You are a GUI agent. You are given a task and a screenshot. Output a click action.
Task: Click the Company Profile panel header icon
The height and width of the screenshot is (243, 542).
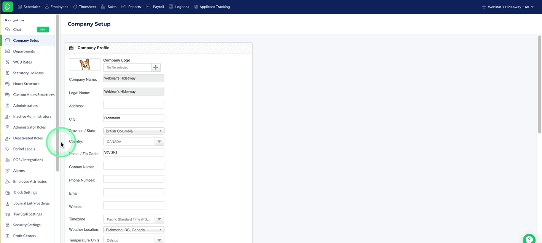71,48
